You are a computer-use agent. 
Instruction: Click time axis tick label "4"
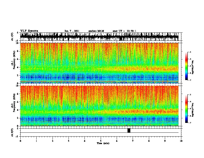click(85, 141)
